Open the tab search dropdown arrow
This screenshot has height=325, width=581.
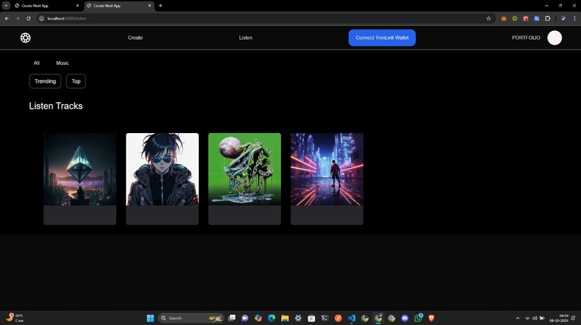[6, 6]
